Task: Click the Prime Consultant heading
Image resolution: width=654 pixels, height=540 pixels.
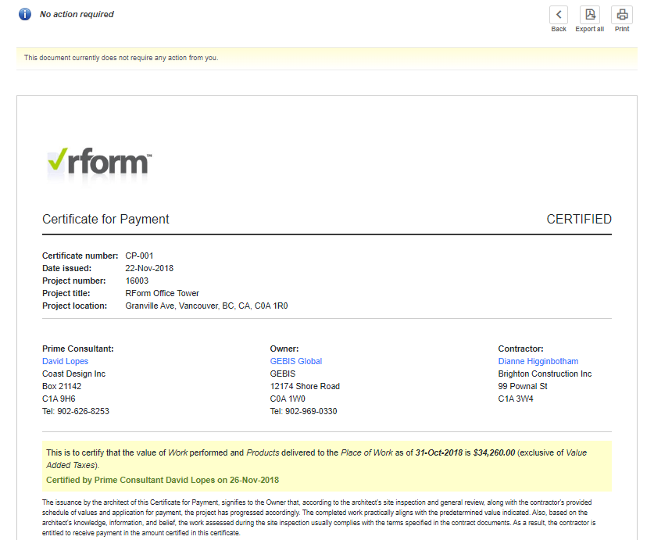Action: (77, 349)
